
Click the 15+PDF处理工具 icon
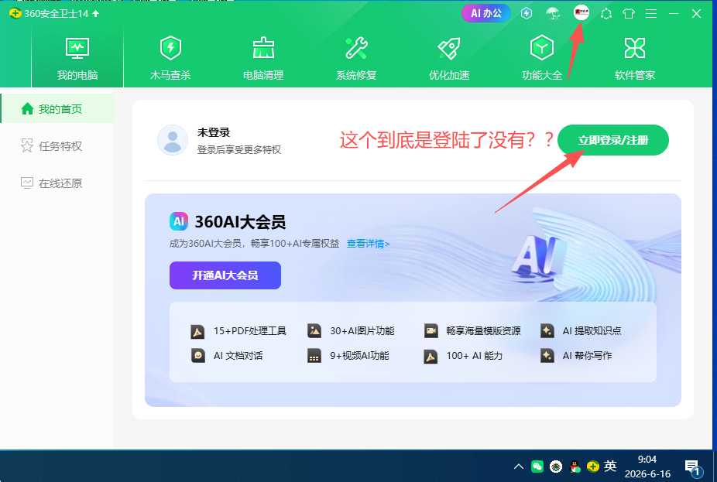[x=197, y=331]
